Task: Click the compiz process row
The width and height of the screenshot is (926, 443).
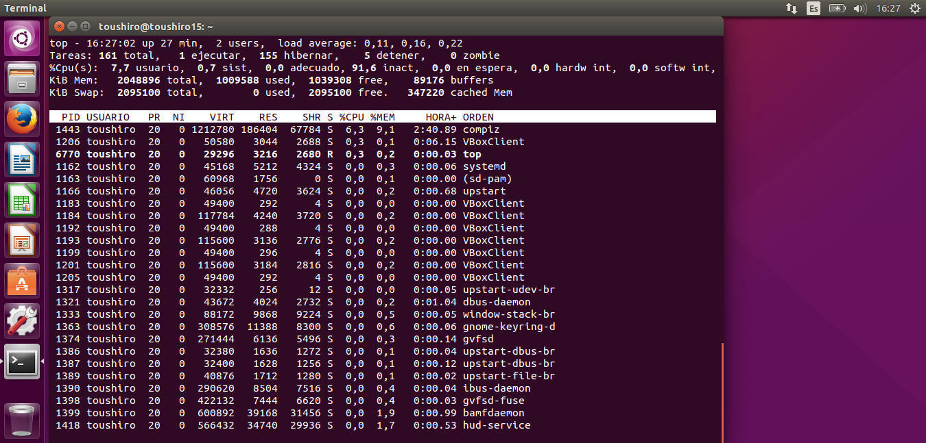Action: pyautogui.click(x=383, y=129)
